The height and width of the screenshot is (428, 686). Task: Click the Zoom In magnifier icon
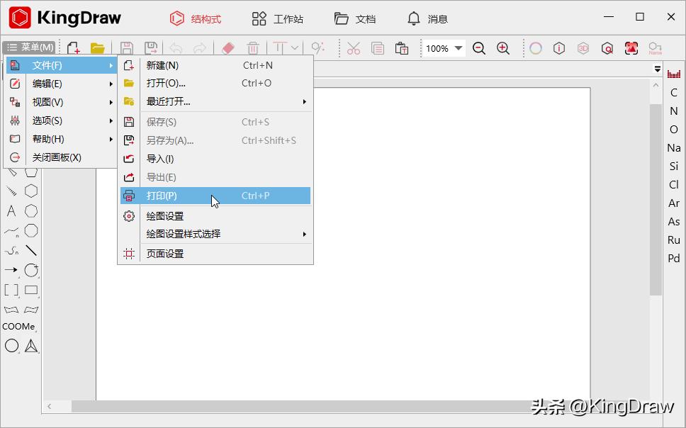[x=503, y=48]
